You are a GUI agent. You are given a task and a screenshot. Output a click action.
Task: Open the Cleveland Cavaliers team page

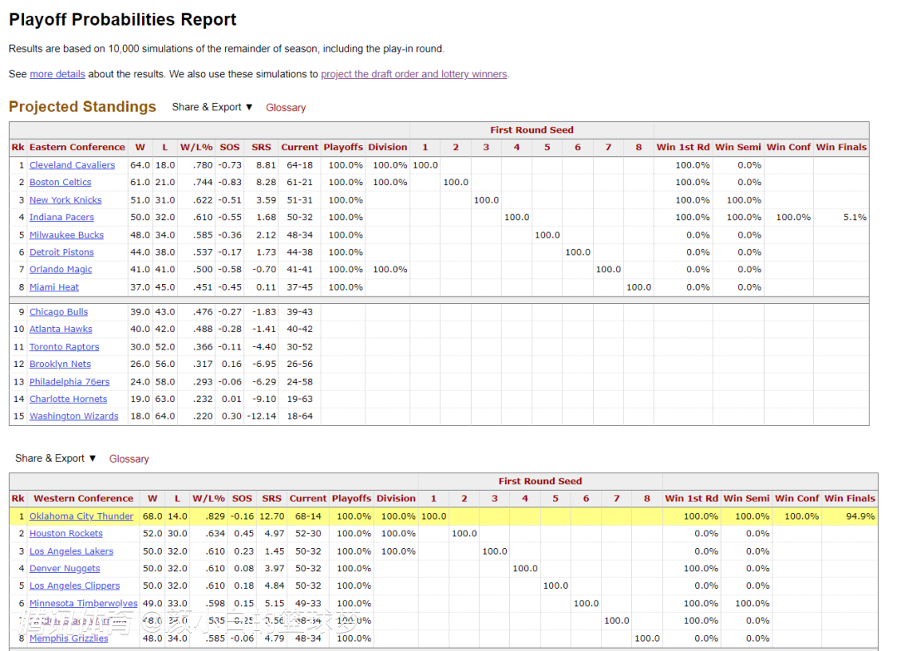click(72, 164)
